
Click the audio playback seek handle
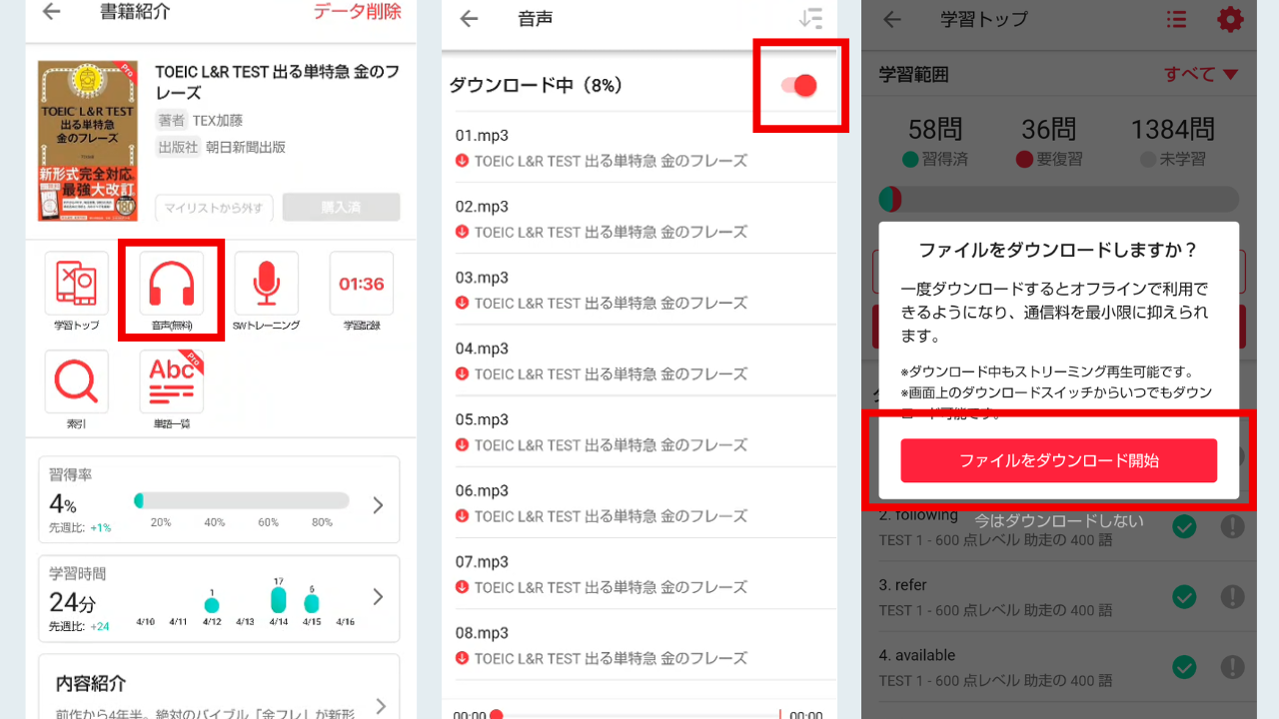[x=497, y=715]
